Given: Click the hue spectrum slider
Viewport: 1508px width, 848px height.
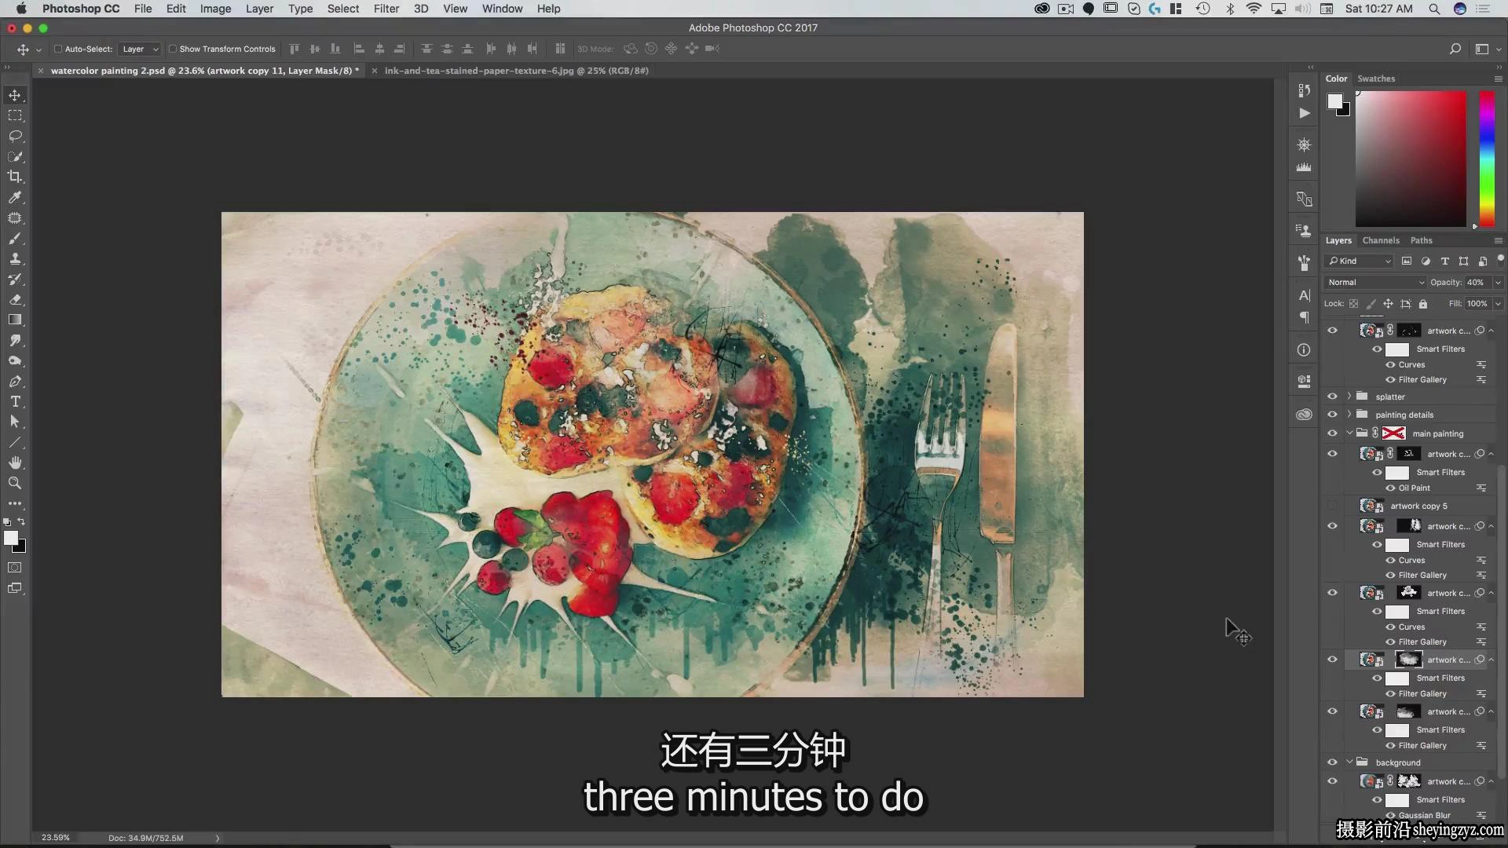Looking at the screenshot, I should [x=1488, y=159].
